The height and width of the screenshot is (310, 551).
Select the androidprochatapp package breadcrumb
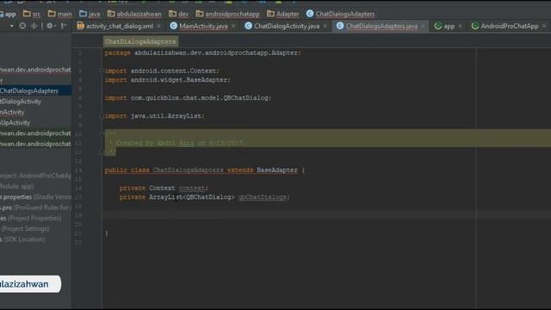click(227, 14)
